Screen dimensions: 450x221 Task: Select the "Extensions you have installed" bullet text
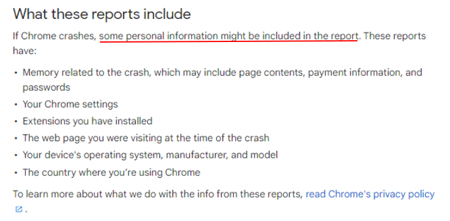point(88,121)
